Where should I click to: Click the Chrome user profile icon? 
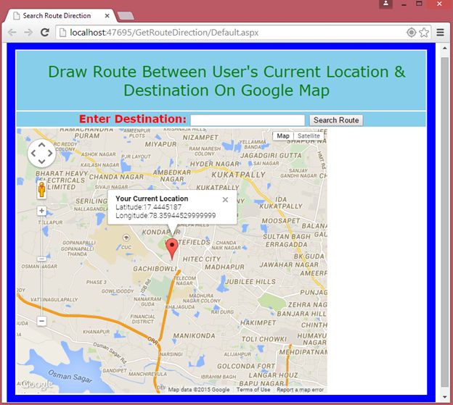[385, 4]
